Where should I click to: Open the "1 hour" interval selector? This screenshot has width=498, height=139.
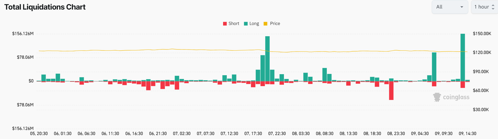click(482, 7)
